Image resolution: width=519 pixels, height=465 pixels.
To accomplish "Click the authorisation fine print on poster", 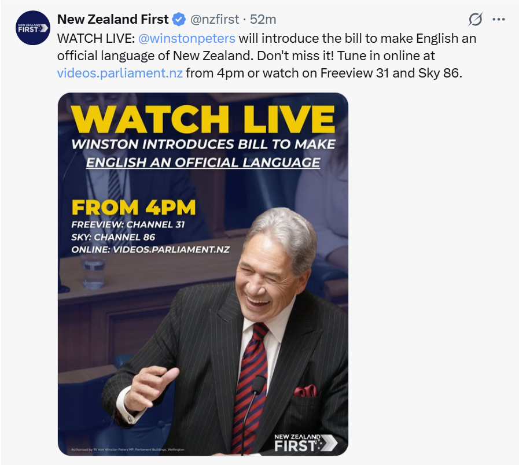I will pos(128,449).
